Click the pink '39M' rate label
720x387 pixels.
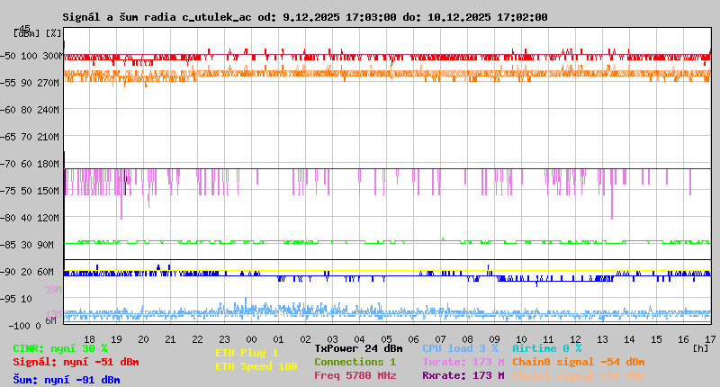[53, 290]
